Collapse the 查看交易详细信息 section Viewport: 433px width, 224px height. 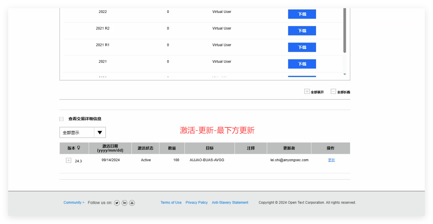coord(61,119)
